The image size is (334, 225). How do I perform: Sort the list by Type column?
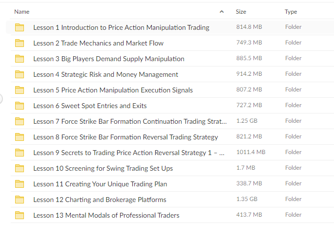pos(291,12)
